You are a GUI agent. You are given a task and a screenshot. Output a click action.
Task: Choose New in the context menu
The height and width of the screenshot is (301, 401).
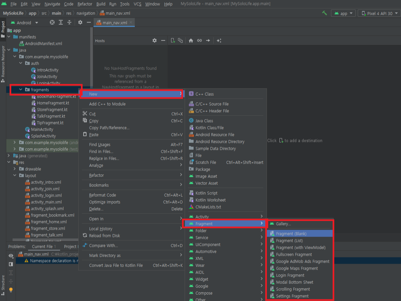(131, 94)
